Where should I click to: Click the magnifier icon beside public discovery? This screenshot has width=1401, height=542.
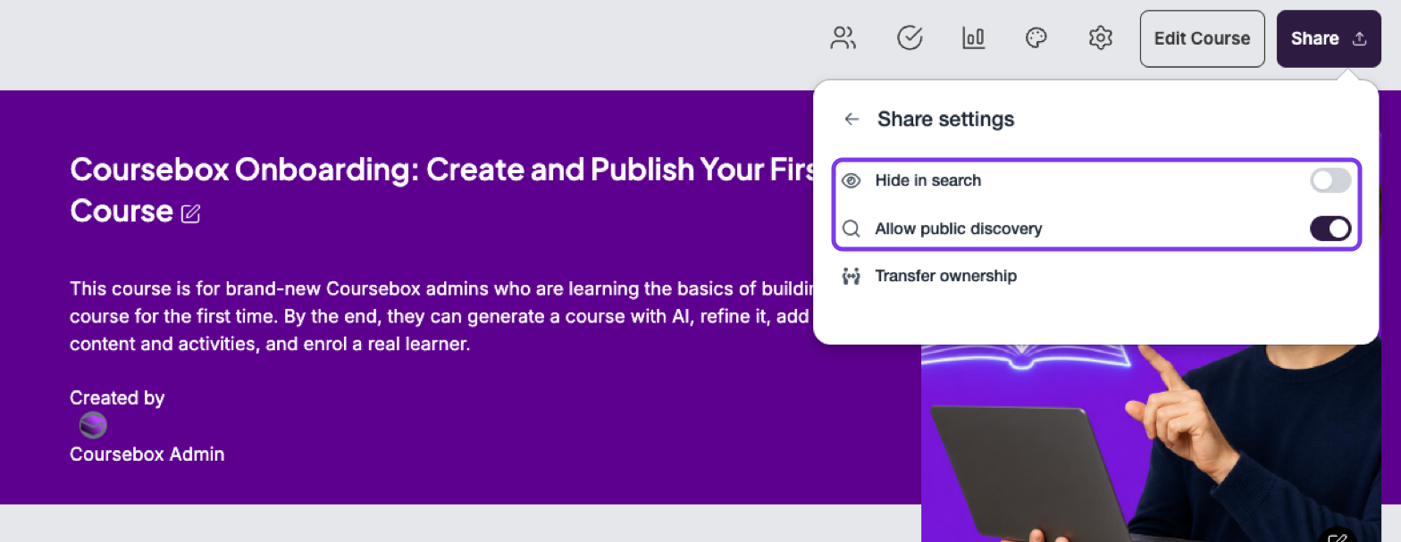852,229
